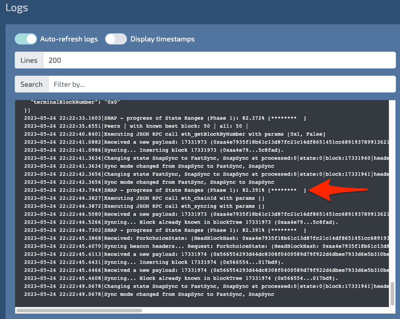Image resolution: width=400 pixels, height=319 pixels.
Task: Click the vertical scrollbar thumb in logs
Action: tap(392, 294)
